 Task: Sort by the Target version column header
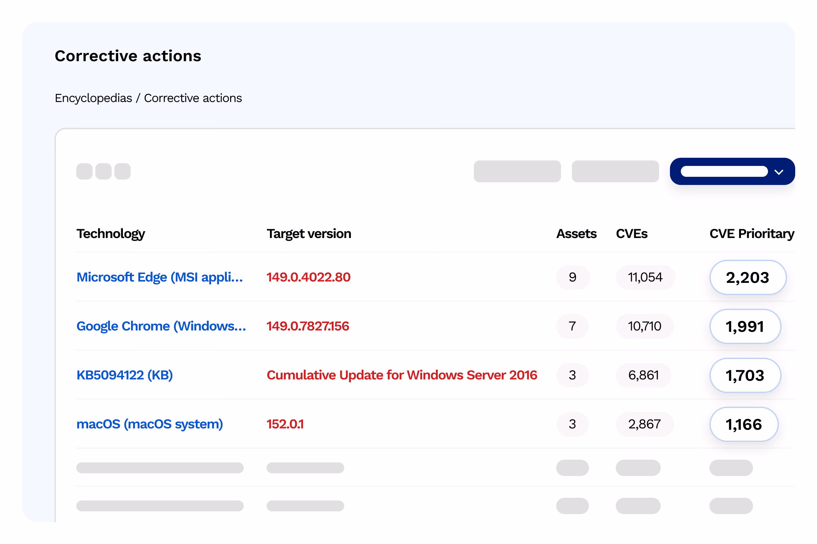[309, 234]
